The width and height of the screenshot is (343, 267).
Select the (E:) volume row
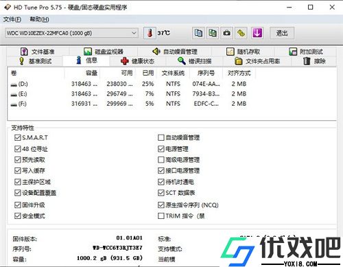(132, 94)
